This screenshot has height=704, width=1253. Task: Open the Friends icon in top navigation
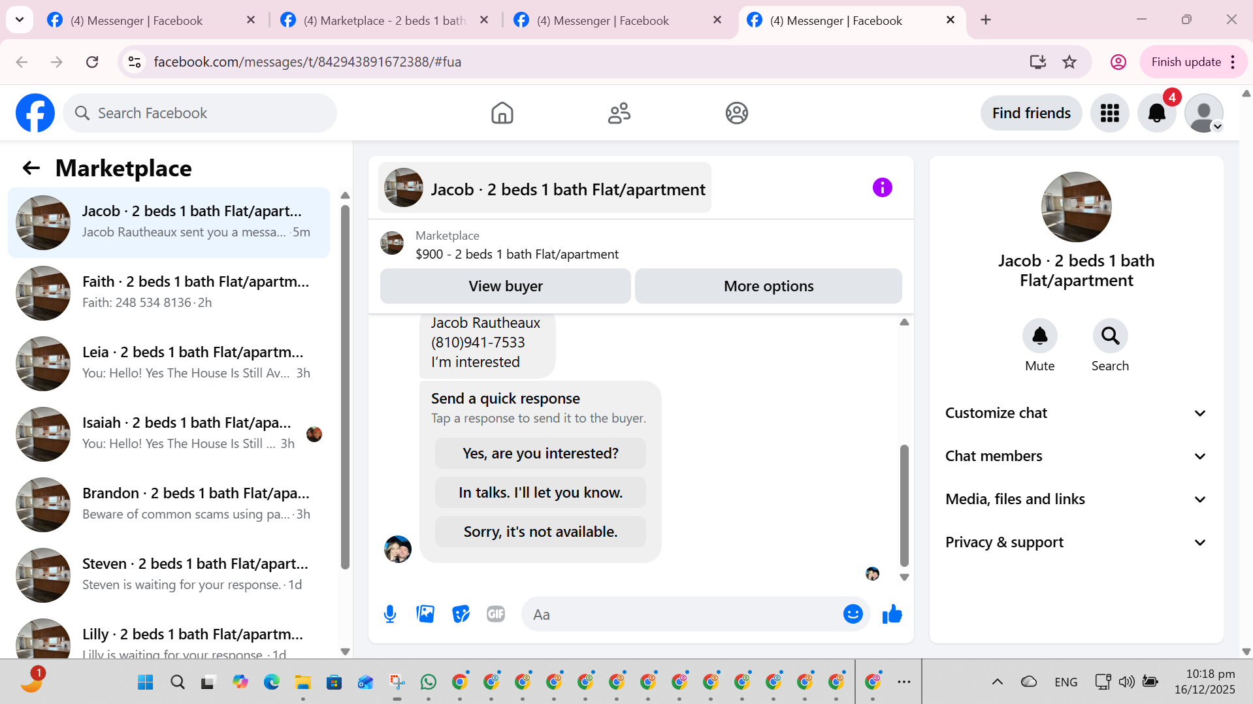(x=619, y=113)
